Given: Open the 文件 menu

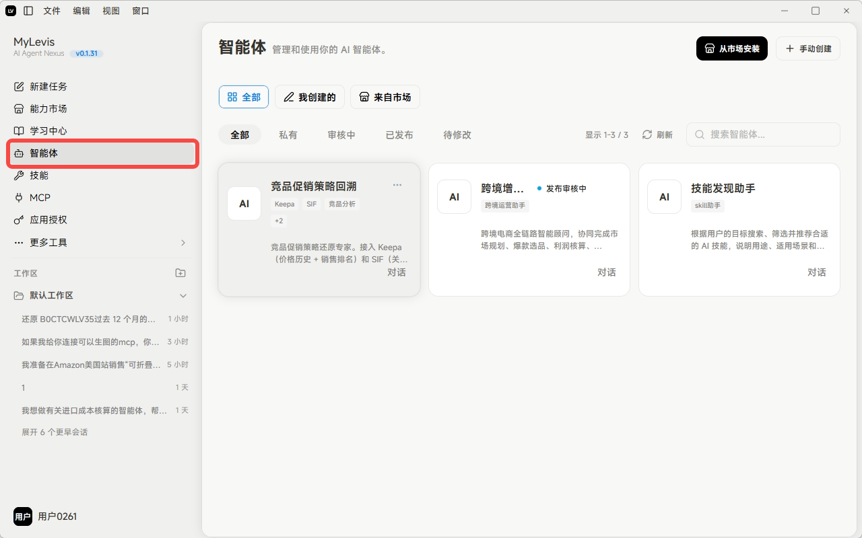Looking at the screenshot, I should [52, 11].
